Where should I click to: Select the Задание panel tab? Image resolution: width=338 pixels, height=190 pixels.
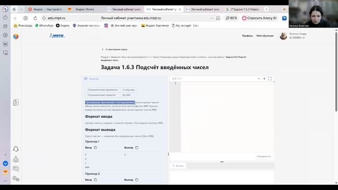[x=91, y=79]
